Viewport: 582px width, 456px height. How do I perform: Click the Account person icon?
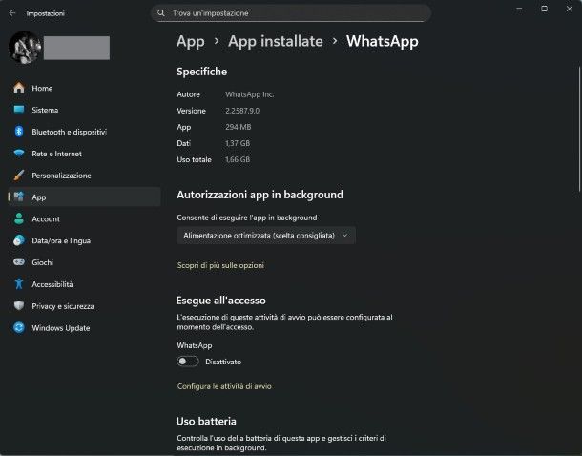18,218
